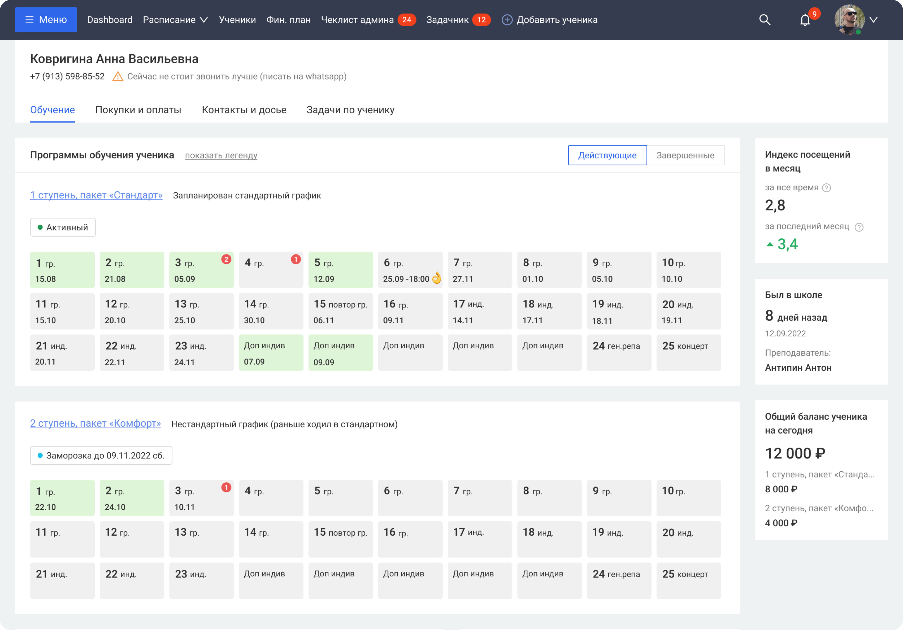
Task: Open the search magnifier icon
Action: [x=764, y=20]
